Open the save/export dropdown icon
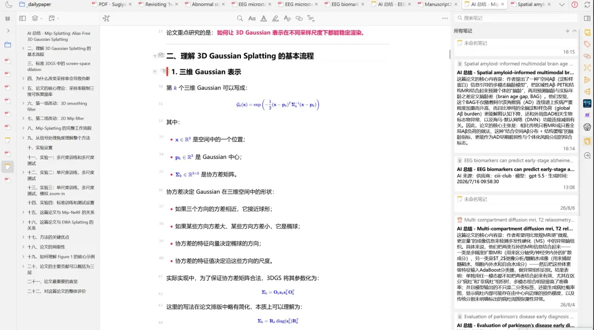 [54, 18]
